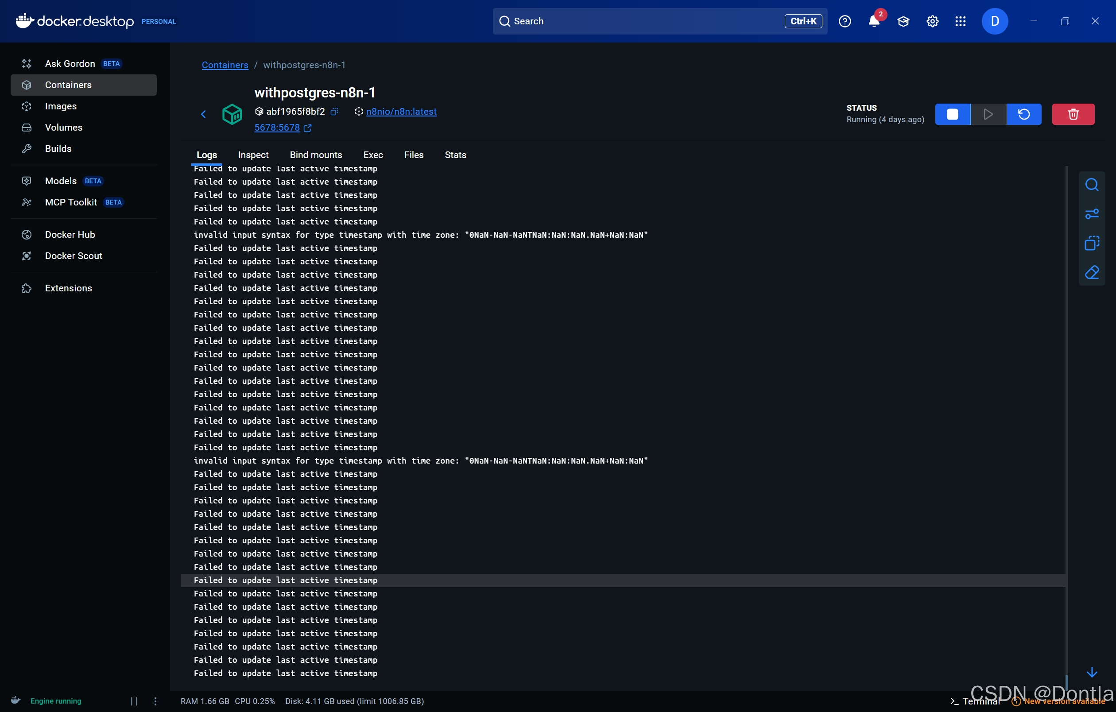
Task: Delete the container with the trash button
Action: [x=1073, y=114]
